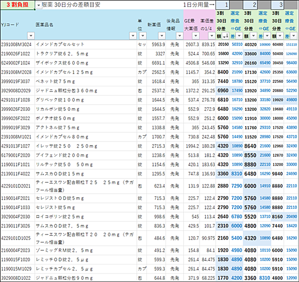This screenshot has width=299, height=282.
Task: Select the イメンドカプセルセット drug name cell
Action: tap(86, 44)
